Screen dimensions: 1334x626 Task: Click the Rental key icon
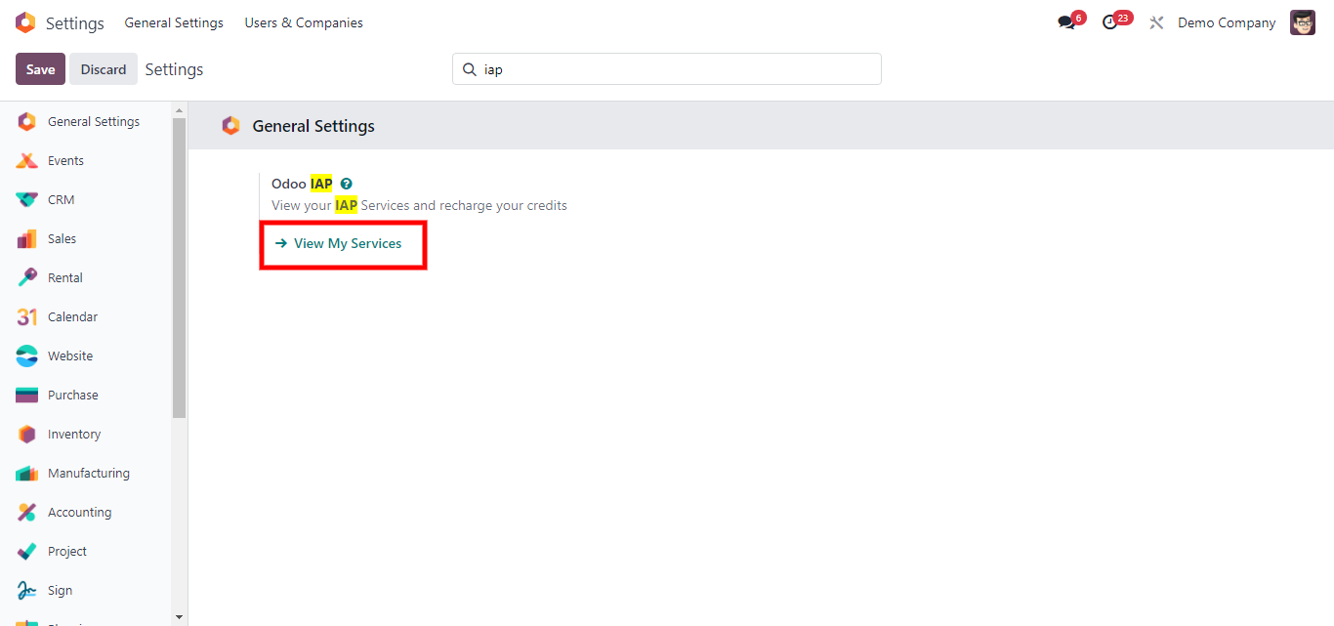click(x=27, y=278)
